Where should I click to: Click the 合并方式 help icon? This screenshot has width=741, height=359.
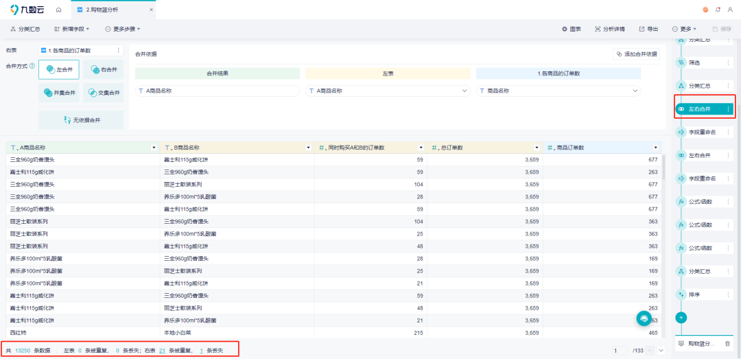pos(32,66)
